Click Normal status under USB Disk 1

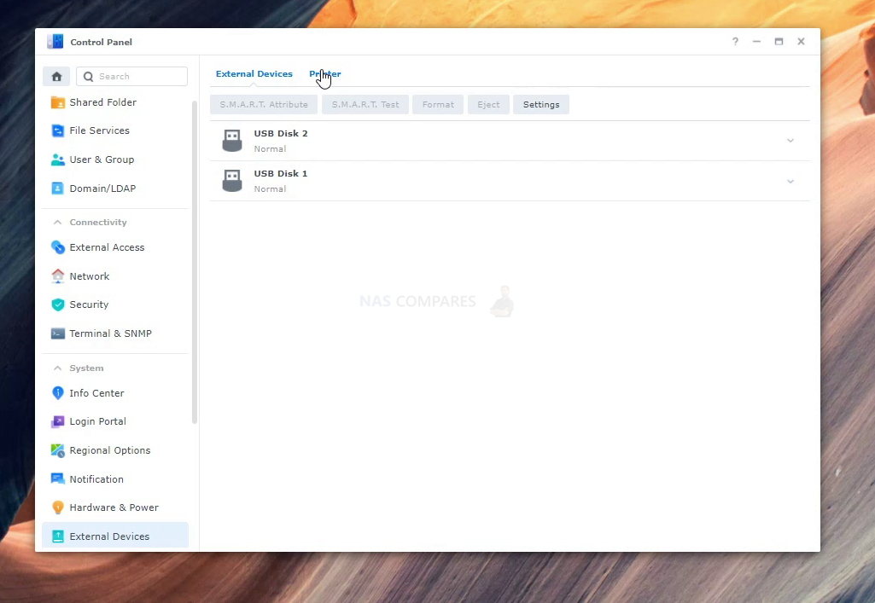click(x=270, y=189)
